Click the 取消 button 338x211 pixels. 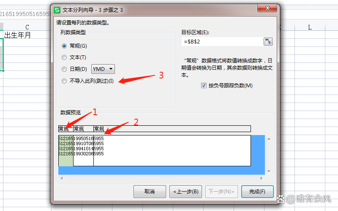pyautogui.click(x=150, y=192)
